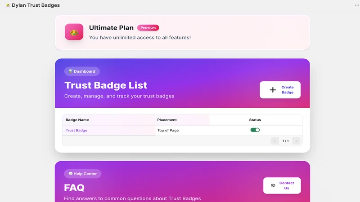Open the Trust Badge link in table

coord(76,130)
